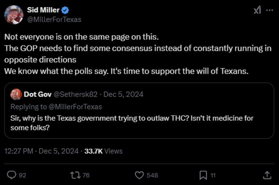Click the reply speech bubble icon

click(x=11, y=175)
